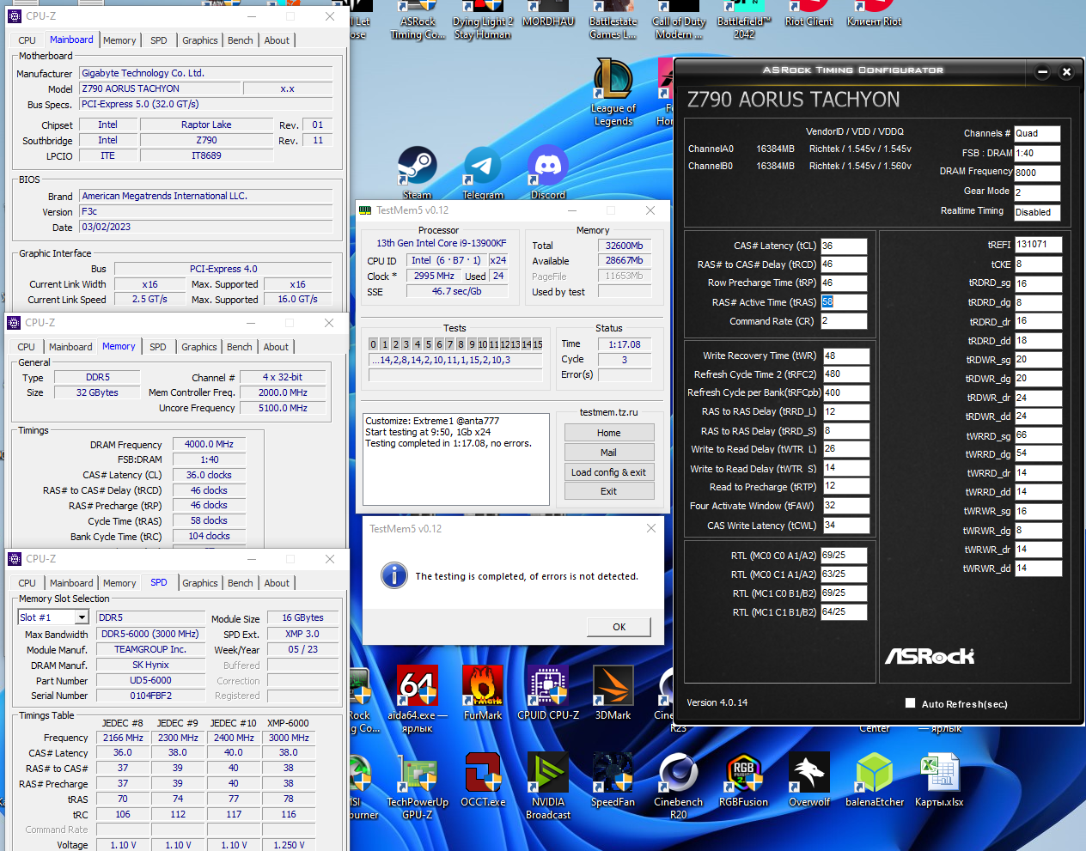
Task: Open the SpeedFan desktop icon
Action: 613,780
